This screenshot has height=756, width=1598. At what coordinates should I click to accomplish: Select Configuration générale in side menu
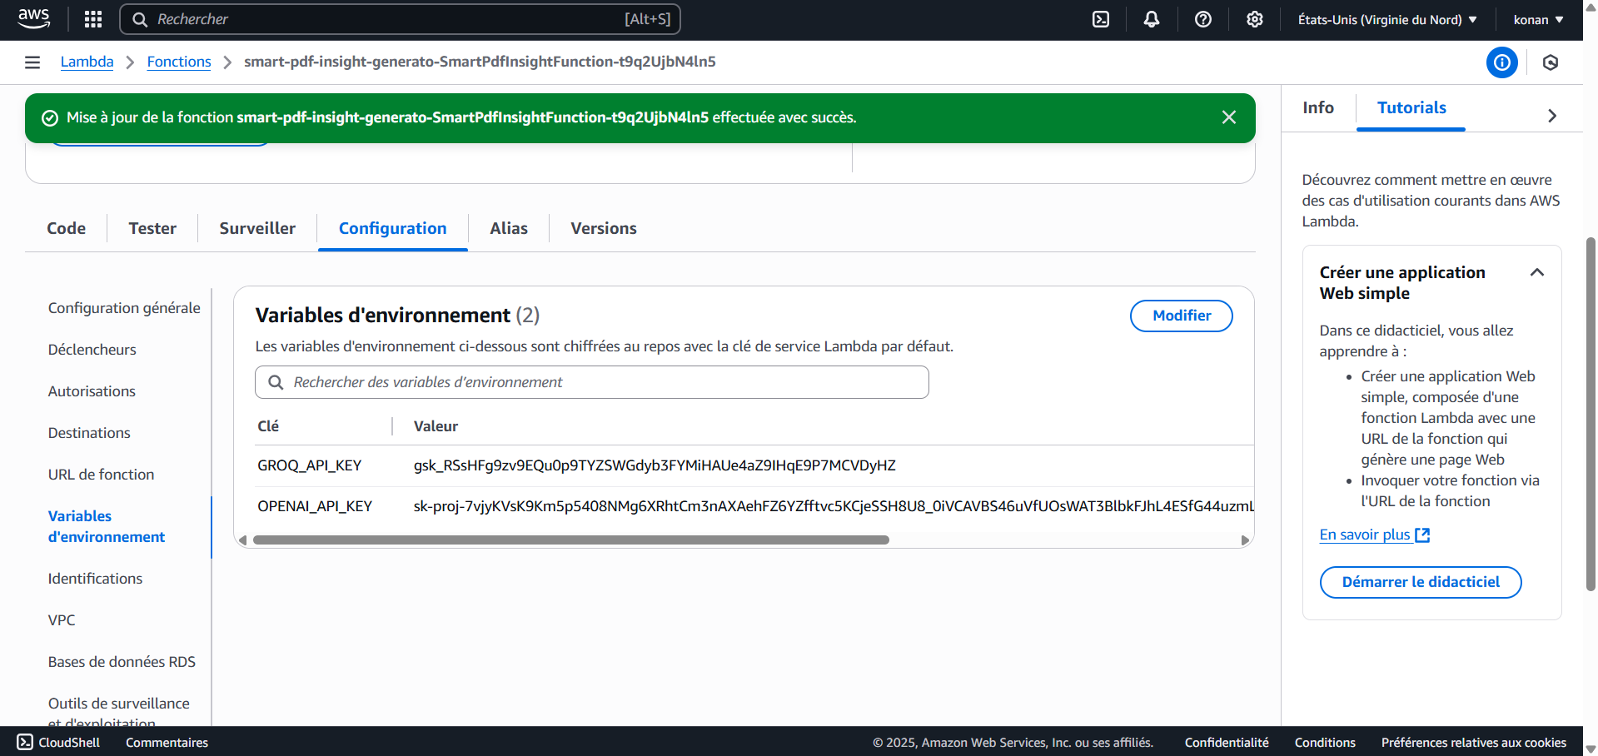[124, 308]
